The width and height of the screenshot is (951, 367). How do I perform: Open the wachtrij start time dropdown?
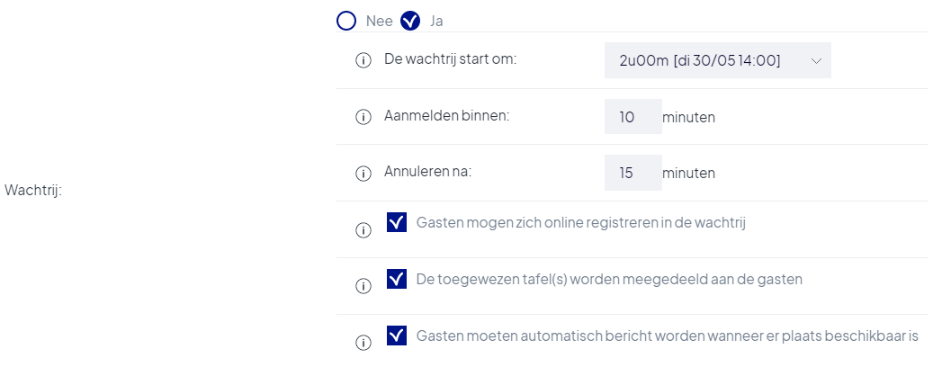pyautogui.click(x=717, y=60)
